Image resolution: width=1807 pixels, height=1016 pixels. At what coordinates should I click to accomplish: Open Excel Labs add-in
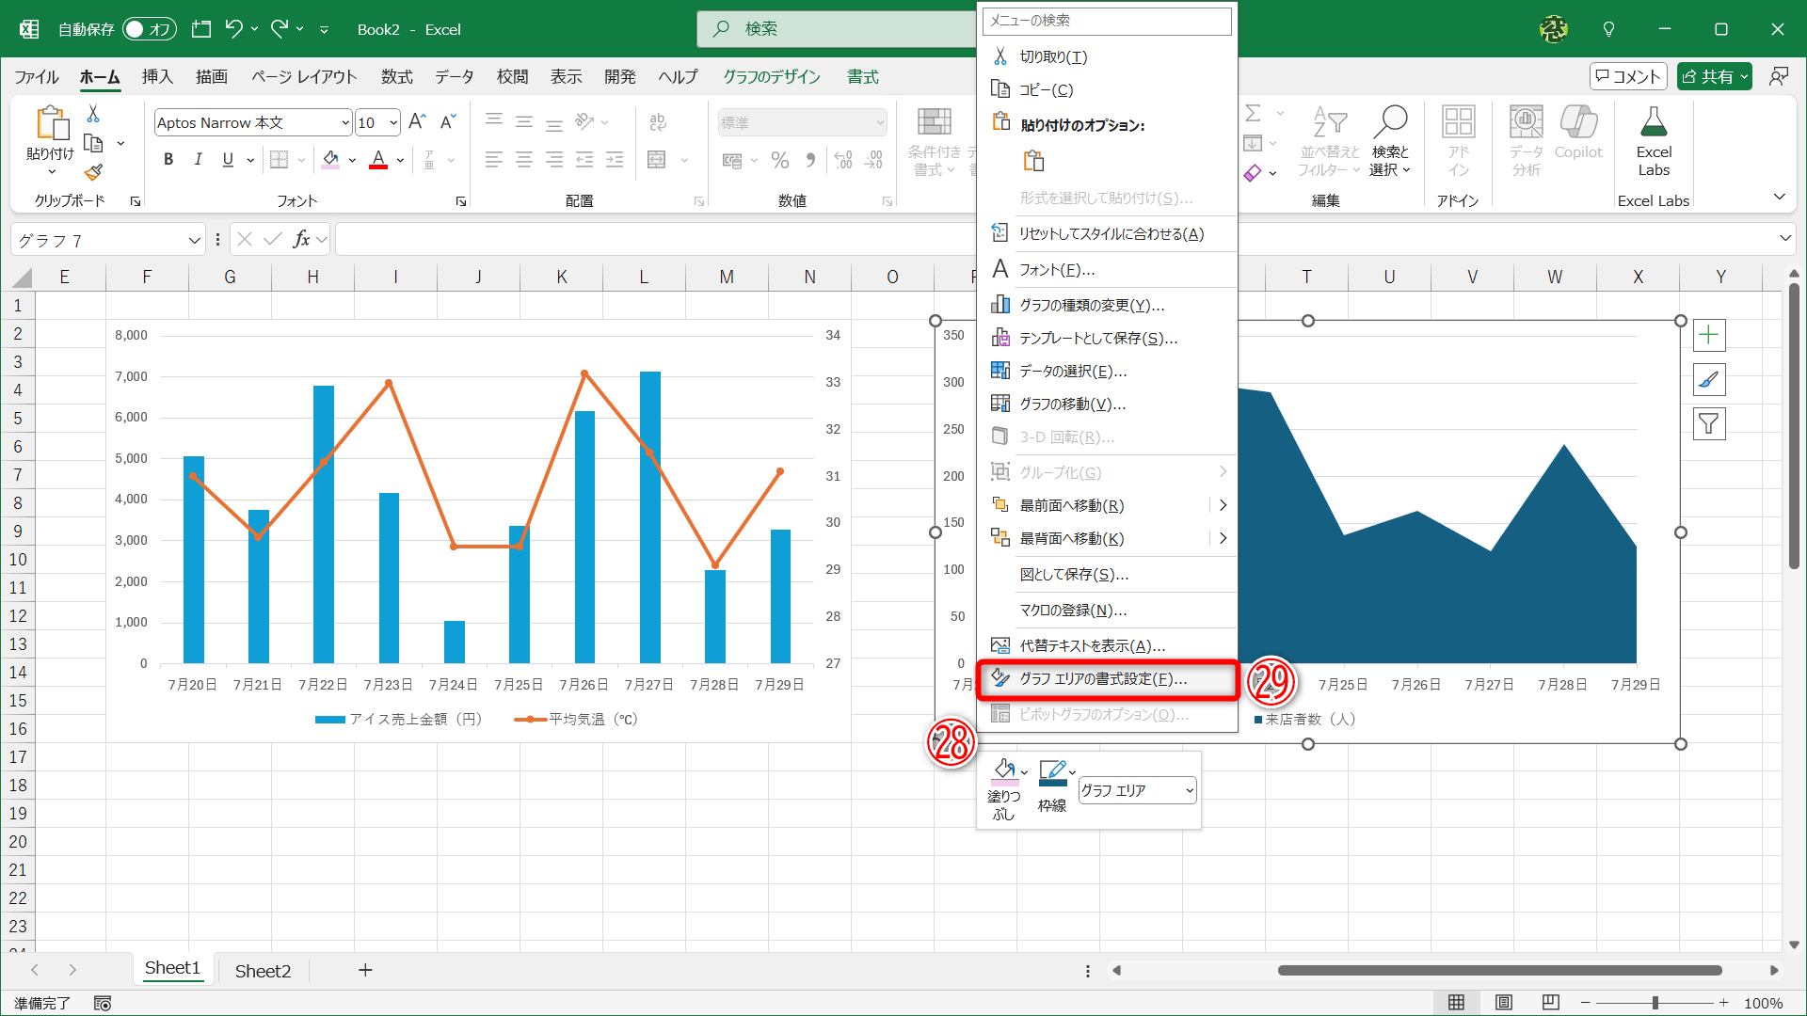point(1653,141)
